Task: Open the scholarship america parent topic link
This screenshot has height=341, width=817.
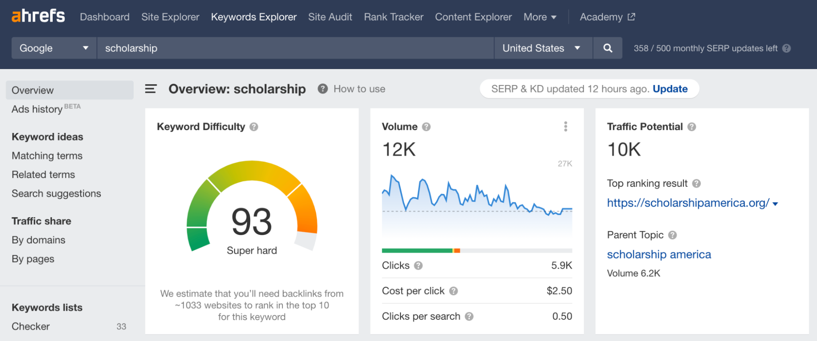Action: (658, 254)
